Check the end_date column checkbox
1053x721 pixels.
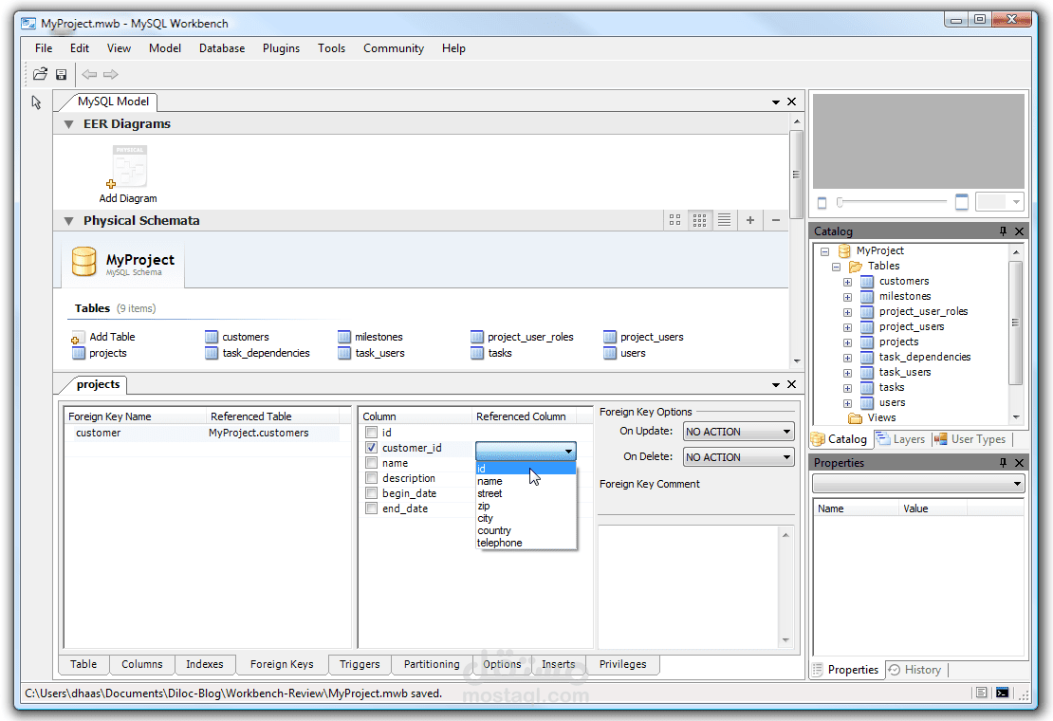tap(371, 508)
